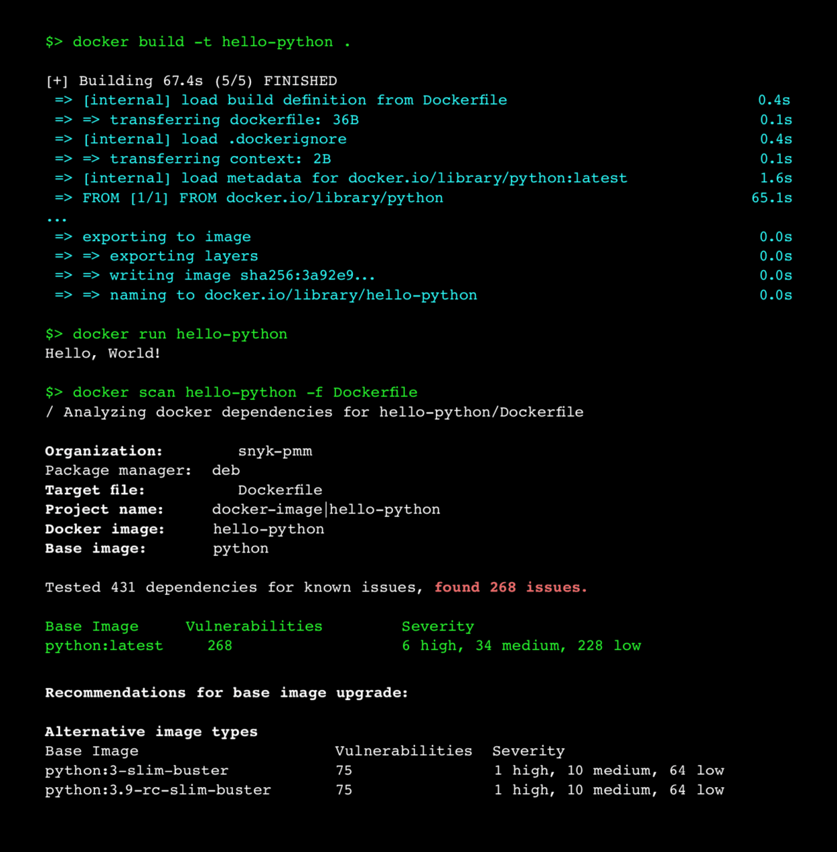Click the 'deb' package manager value
Image resolution: width=837 pixels, height=852 pixels.
pos(226,471)
